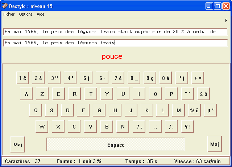Image resolution: width=232 pixels, height=167 pixels.
Task: Click the V key
Action: tap(91, 127)
